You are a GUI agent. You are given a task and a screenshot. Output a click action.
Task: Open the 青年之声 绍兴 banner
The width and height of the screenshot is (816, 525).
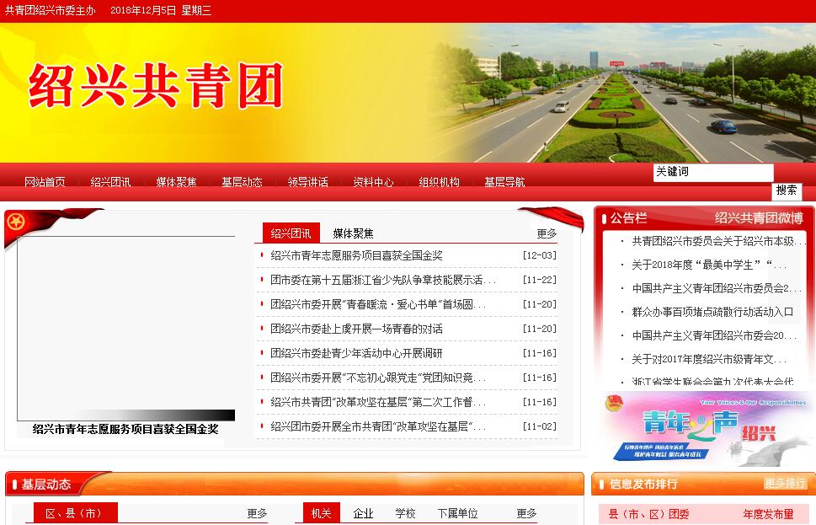pyautogui.click(x=704, y=428)
